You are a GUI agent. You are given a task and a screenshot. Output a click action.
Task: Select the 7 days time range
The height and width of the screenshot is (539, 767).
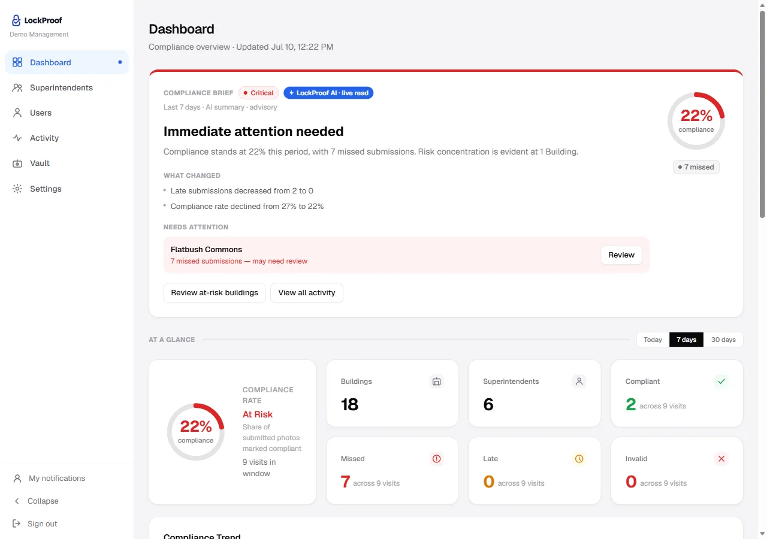point(686,340)
